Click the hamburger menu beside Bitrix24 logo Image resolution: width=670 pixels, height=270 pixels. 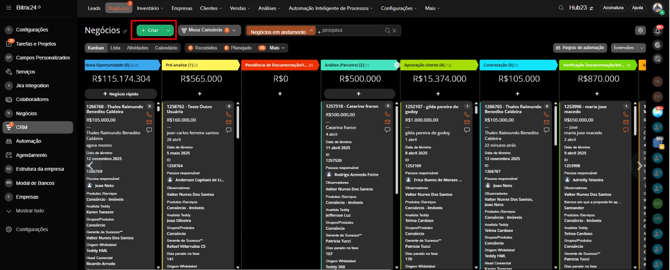(8, 8)
